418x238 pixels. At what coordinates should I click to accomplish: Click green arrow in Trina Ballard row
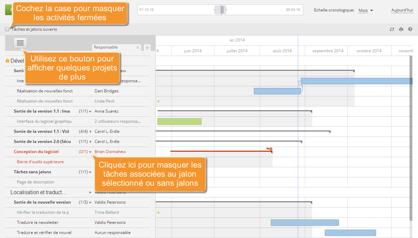pyautogui.click(x=158, y=212)
